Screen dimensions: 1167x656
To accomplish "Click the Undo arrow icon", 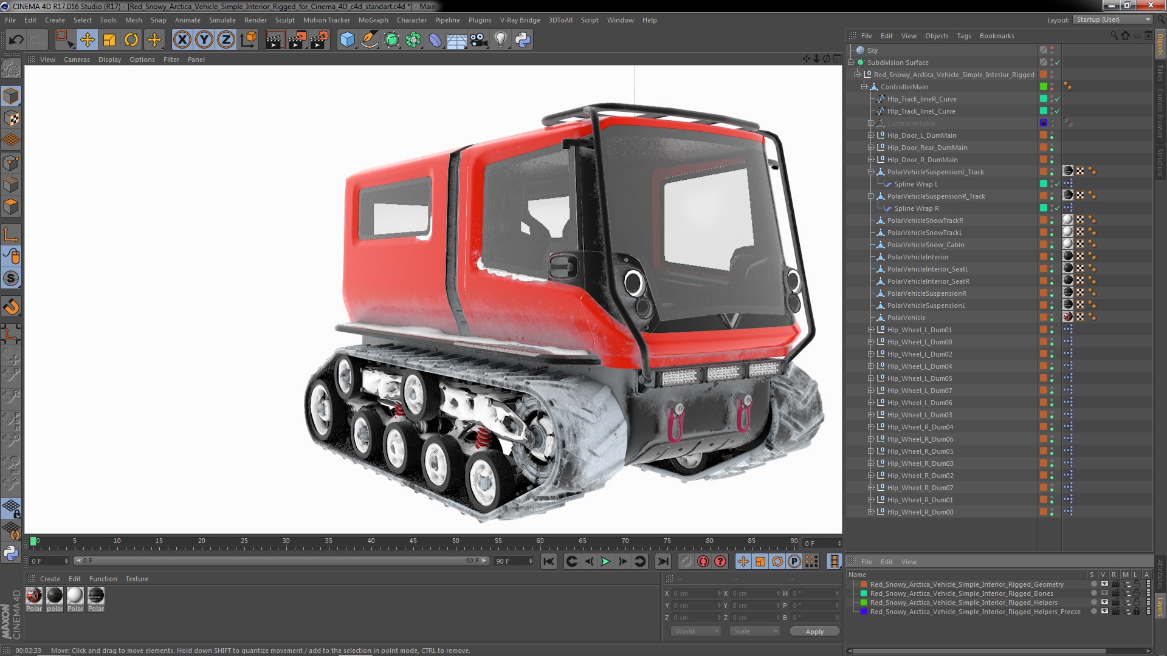I will (16, 40).
